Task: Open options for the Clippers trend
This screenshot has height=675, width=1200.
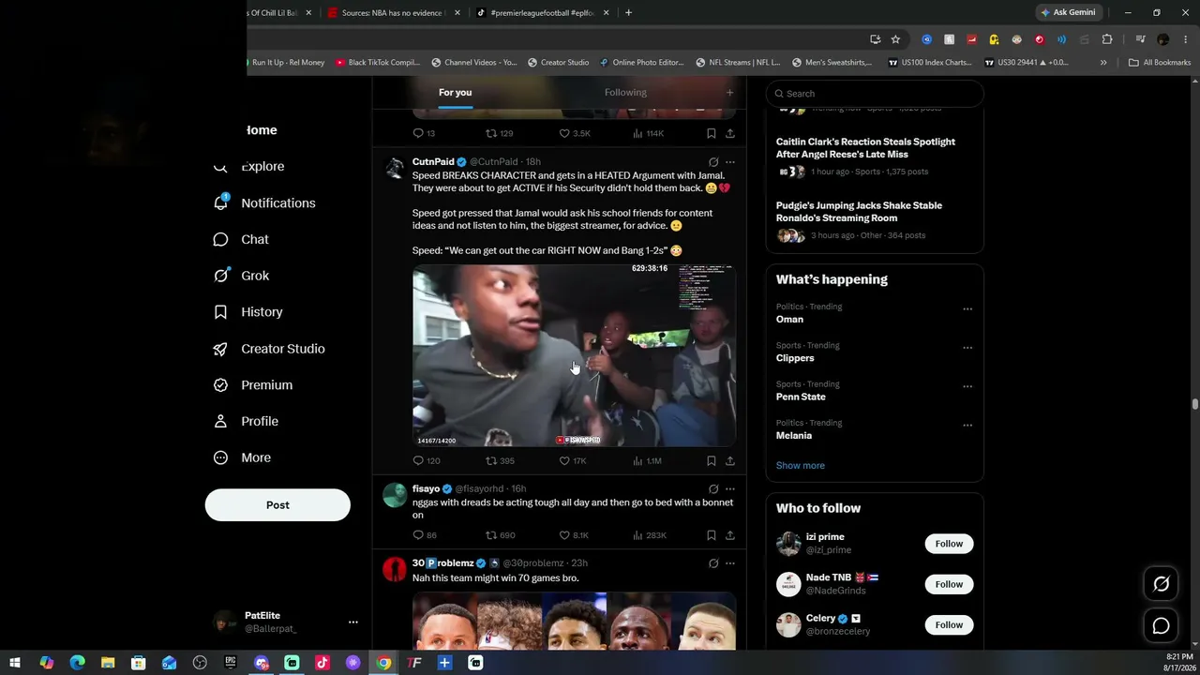Action: pyautogui.click(x=967, y=348)
